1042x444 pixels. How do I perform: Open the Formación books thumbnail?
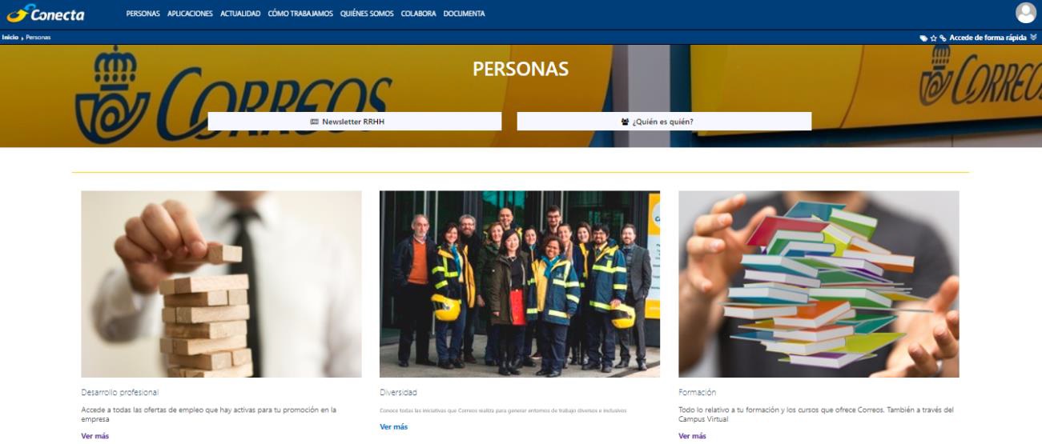point(819,284)
